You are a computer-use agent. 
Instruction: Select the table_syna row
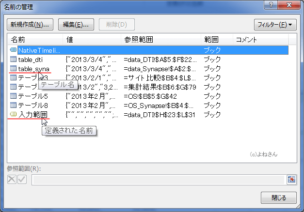[x=148, y=69]
